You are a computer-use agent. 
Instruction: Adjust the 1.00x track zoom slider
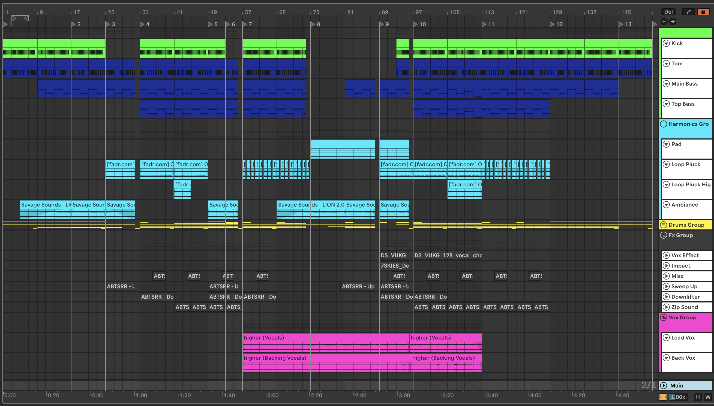click(x=678, y=397)
